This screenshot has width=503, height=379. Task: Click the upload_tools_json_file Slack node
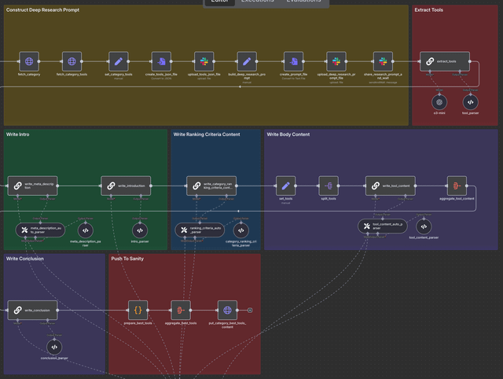pyautogui.click(x=204, y=61)
